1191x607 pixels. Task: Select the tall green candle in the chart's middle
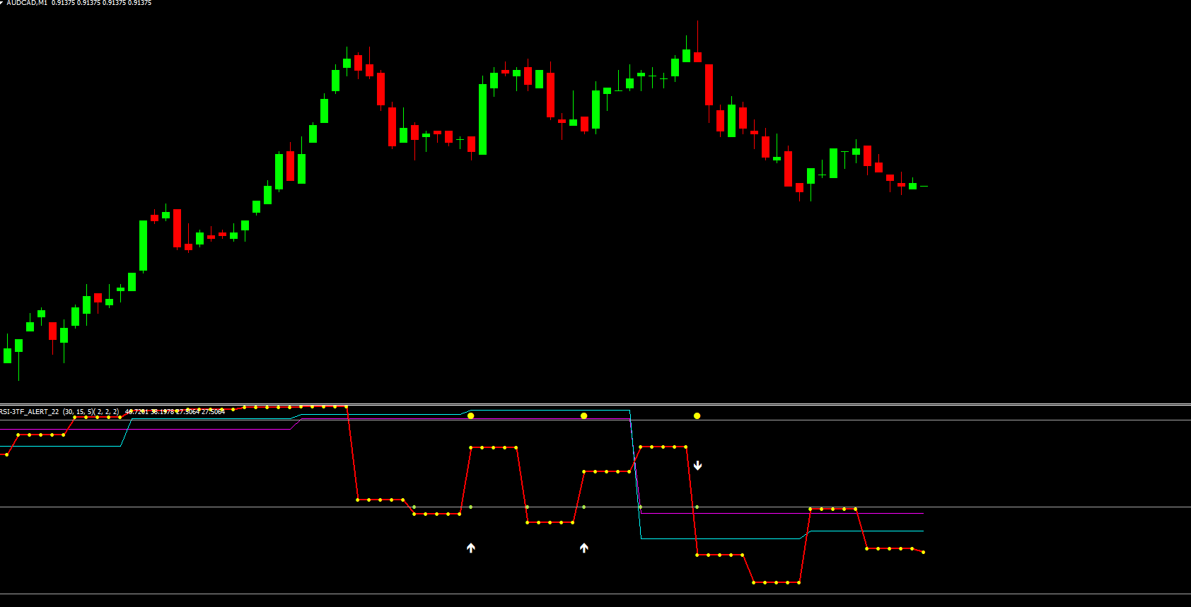(483, 119)
